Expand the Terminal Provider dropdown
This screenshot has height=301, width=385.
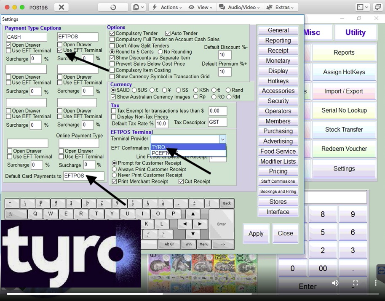(222, 139)
